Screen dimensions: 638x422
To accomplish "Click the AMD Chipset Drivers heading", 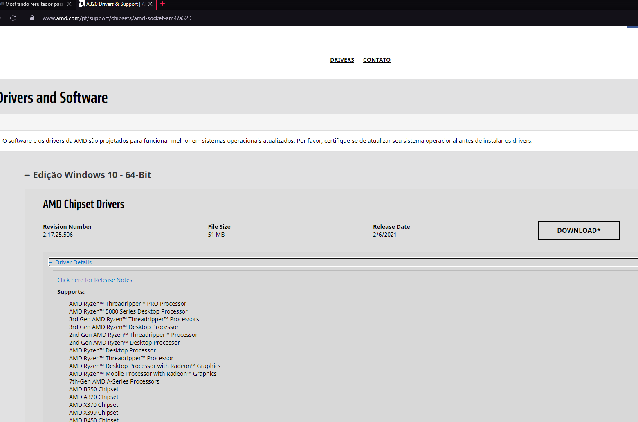I will pos(83,204).
